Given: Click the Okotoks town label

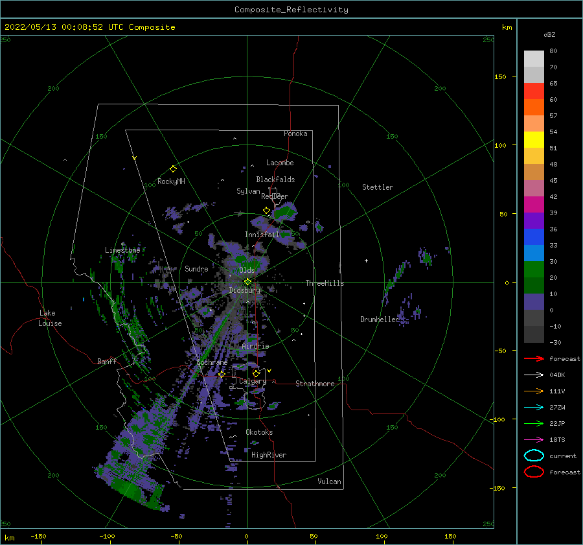Looking at the screenshot, I should click(259, 432).
